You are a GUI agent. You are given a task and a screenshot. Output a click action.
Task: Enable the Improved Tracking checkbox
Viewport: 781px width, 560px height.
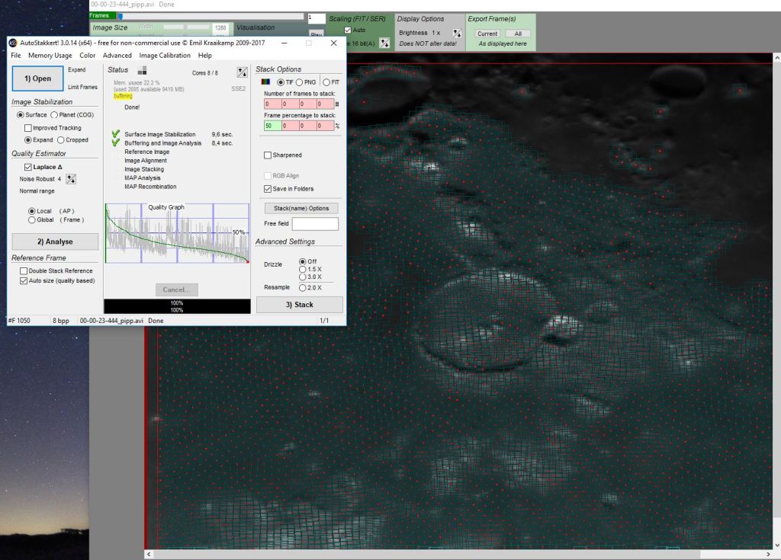pyautogui.click(x=28, y=128)
